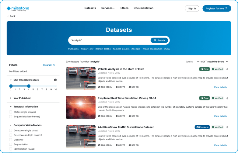Collapse the Computer Vision Models section
The image size is (238, 153).
[x=11, y=125]
